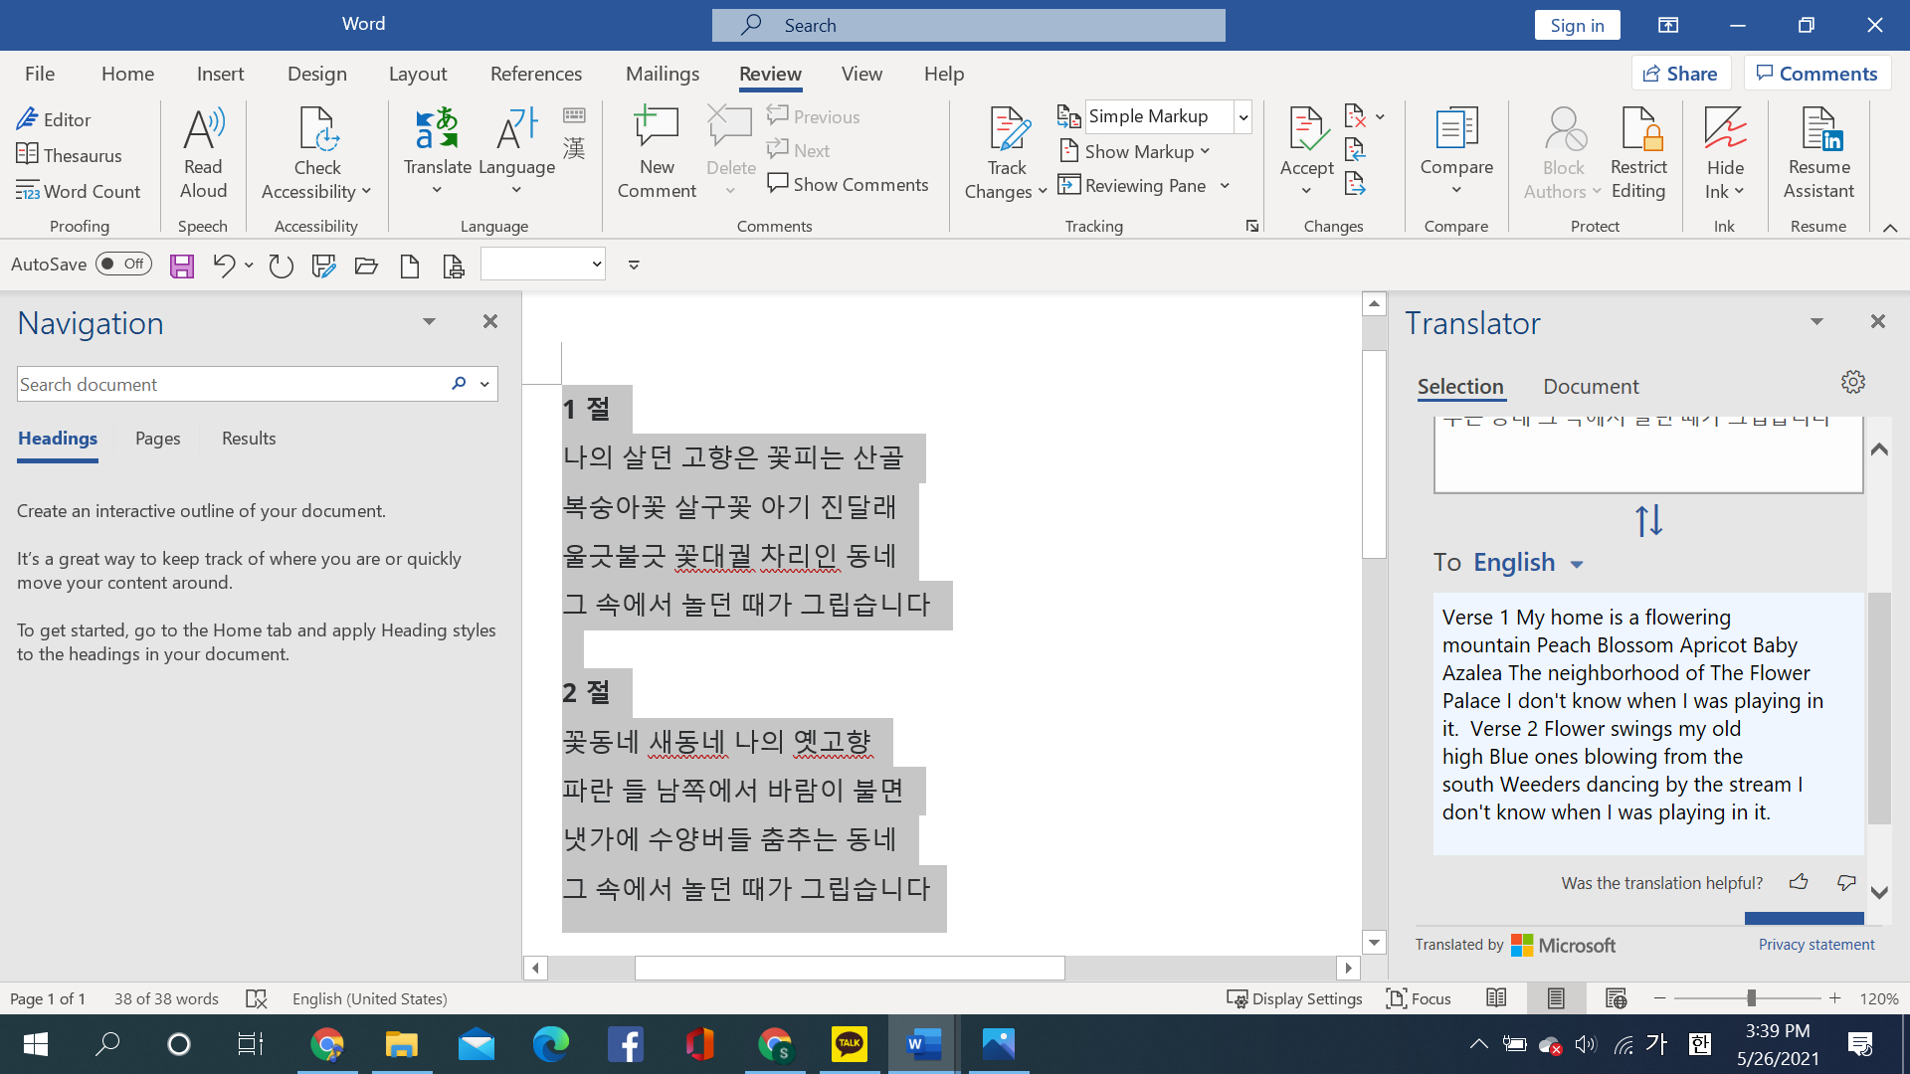The image size is (1910, 1074).
Task: Switch to the Home tab
Action: [127, 74]
